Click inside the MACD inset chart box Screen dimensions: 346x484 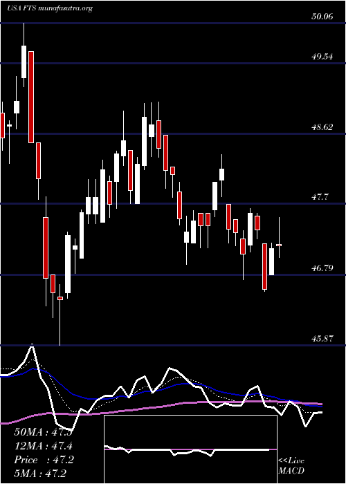[190, 449]
